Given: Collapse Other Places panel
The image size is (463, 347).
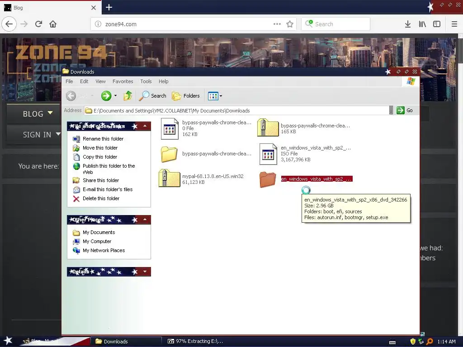Looking at the screenshot, I should click(145, 220).
